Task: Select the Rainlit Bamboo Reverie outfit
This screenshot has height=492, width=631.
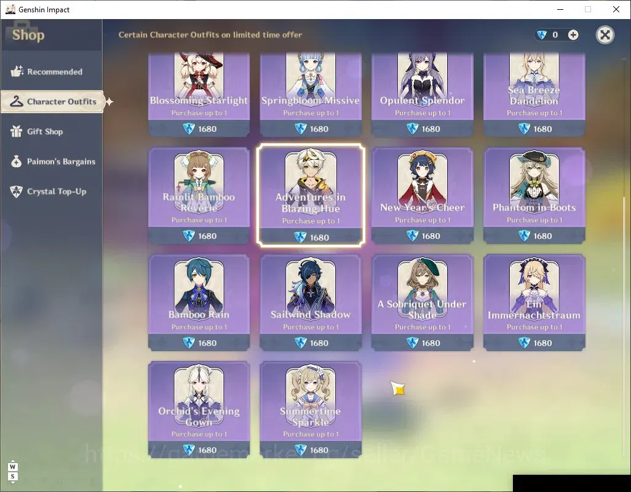Action: click(199, 196)
